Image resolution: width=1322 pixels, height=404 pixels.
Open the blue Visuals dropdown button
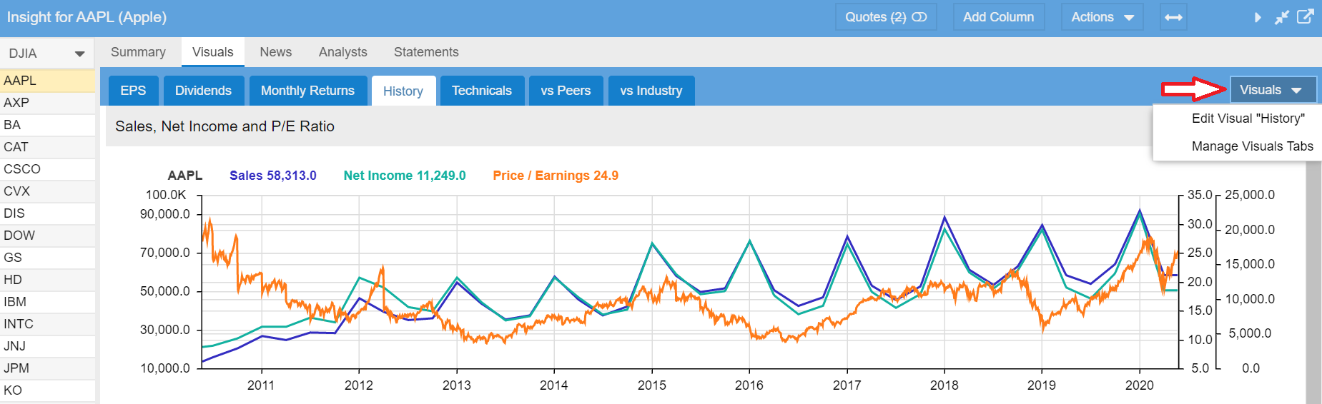pos(1273,90)
